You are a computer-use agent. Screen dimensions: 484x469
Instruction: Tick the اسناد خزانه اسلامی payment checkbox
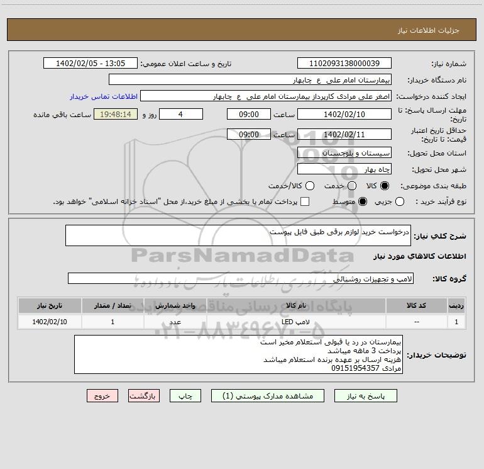(x=305, y=201)
